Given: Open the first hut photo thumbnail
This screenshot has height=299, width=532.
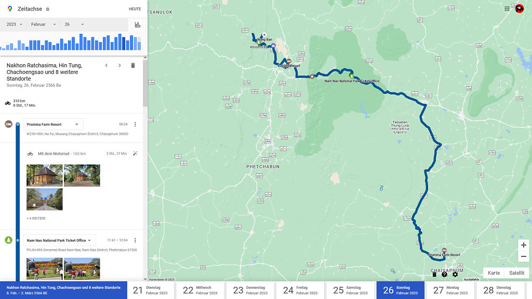Looking at the screenshot, I should (45, 175).
